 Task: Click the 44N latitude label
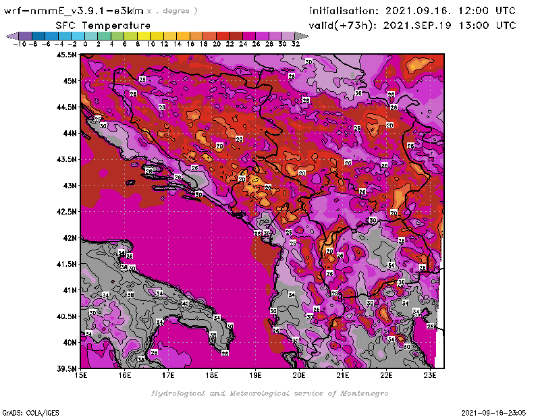click(x=70, y=133)
